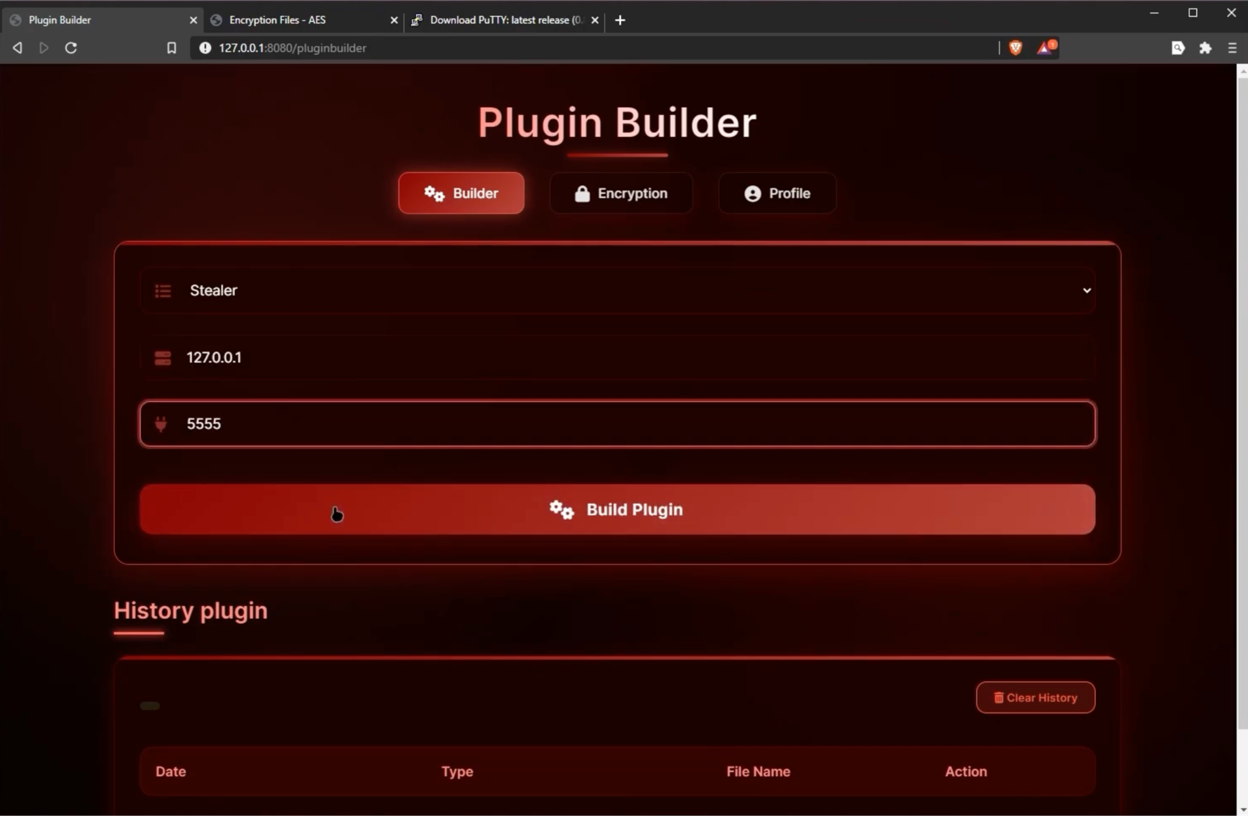Screen dimensions: 1248x816
Task: Click the bookmark icon in the address bar
Action: 171,48
